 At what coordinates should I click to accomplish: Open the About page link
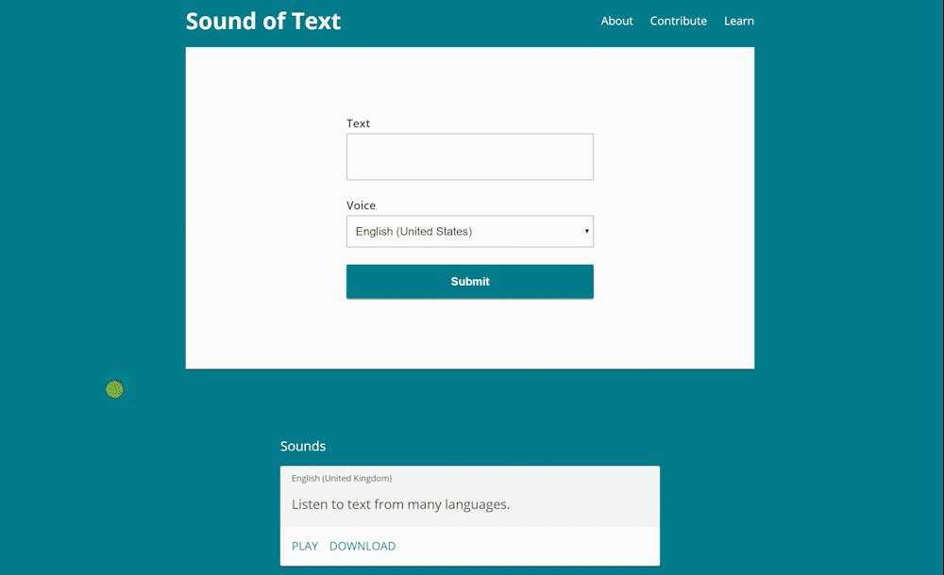pos(616,21)
